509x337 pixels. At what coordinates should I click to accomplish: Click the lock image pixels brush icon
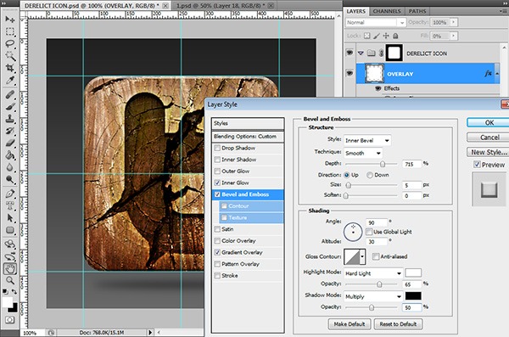[x=377, y=36]
